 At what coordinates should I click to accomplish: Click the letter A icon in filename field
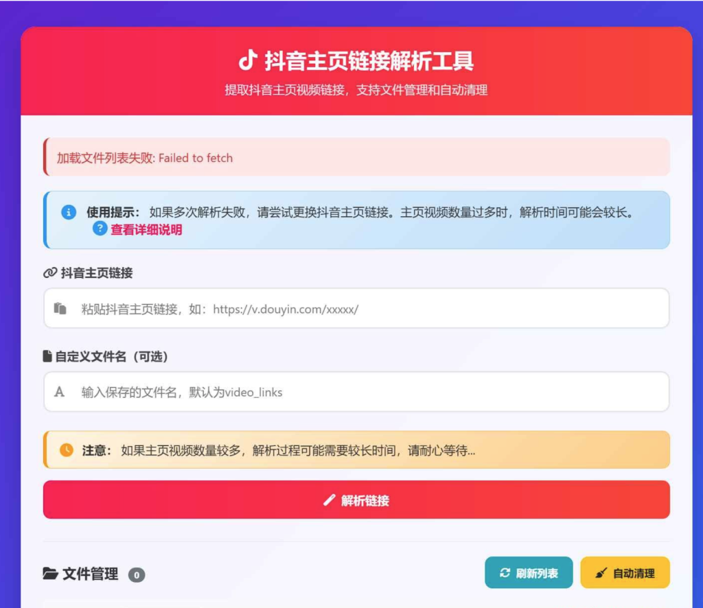point(60,393)
